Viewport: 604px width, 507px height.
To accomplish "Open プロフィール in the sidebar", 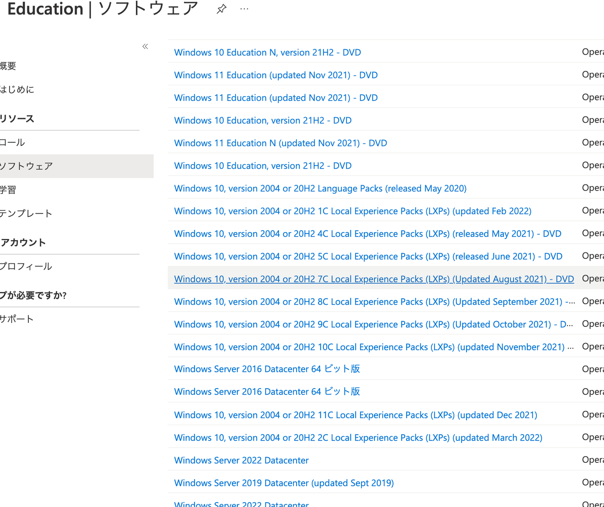I will tap(26, 266).
